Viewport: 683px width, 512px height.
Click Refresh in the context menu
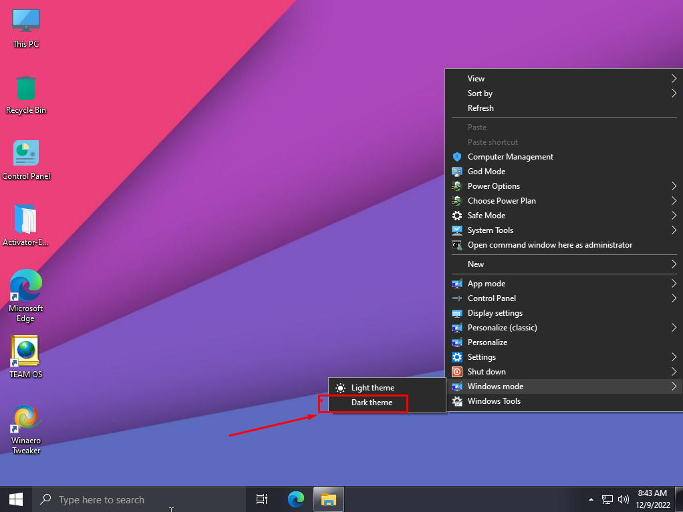(481, 108)
